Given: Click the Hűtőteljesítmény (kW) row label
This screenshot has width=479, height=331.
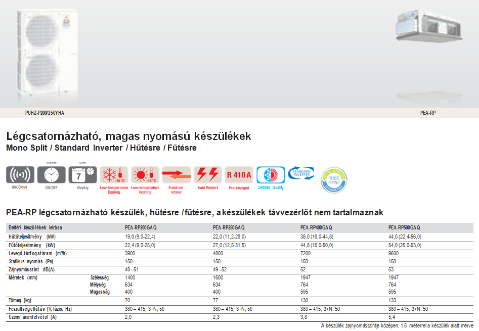Looking at the screenshot, I should (32, 237).
